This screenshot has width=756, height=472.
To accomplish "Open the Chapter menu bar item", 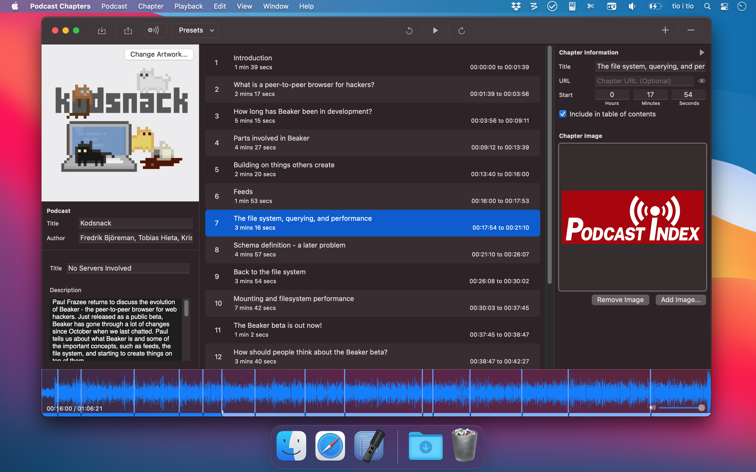I will click(150, 6).
